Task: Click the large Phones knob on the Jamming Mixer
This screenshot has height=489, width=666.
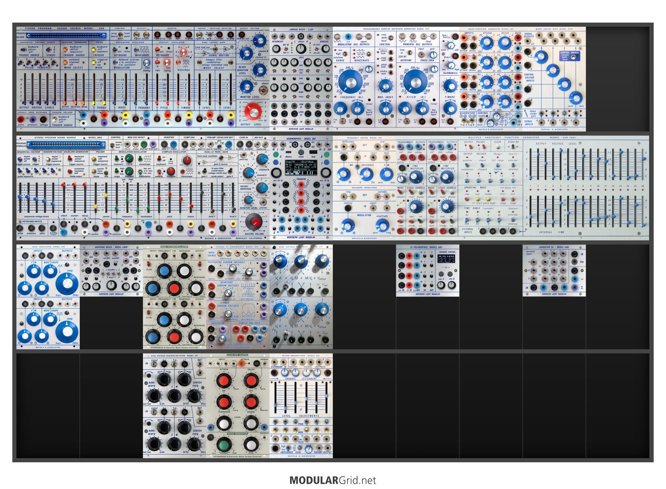Action: 301,49
